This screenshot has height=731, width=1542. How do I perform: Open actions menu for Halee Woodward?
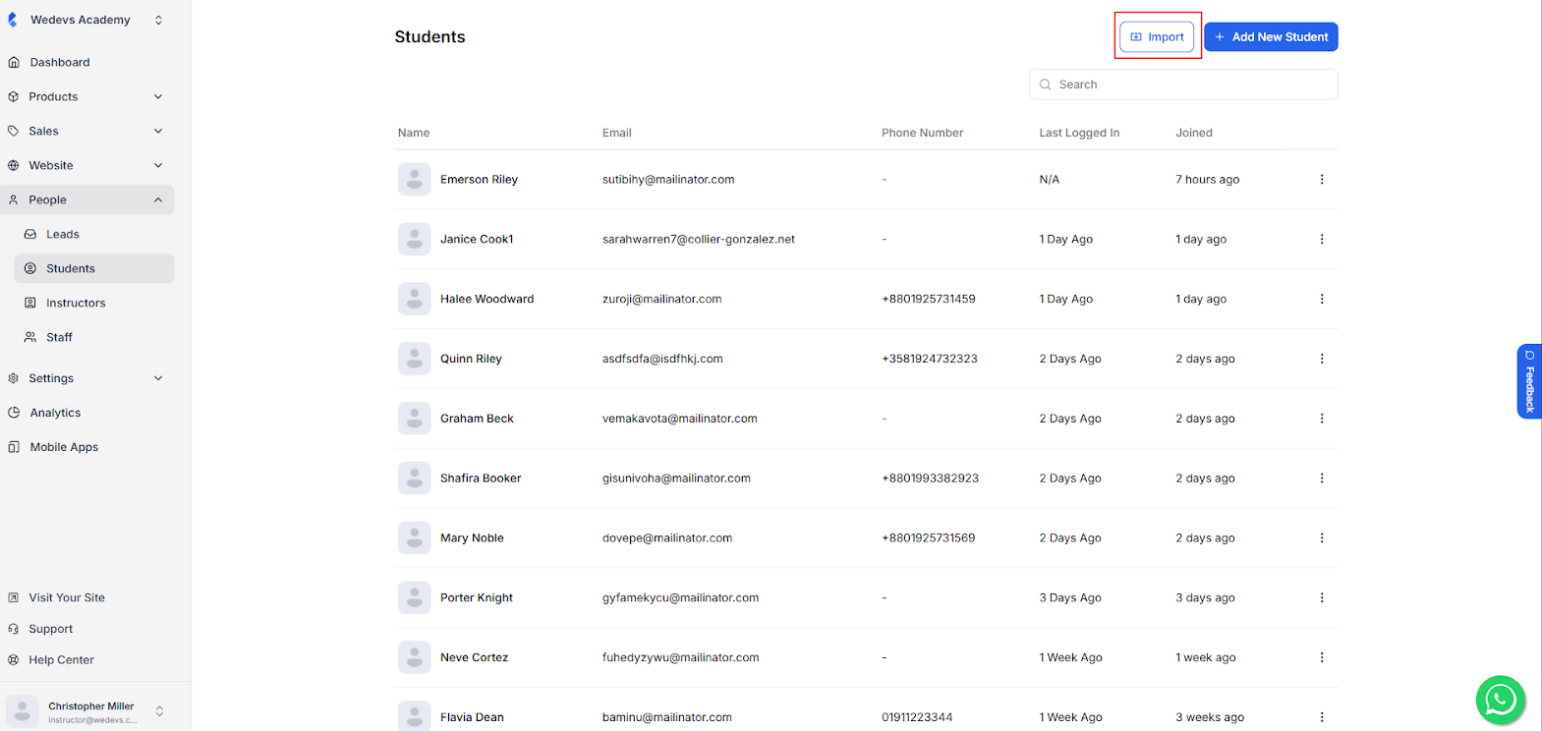pyautogui.click(x=1322, y=299)
